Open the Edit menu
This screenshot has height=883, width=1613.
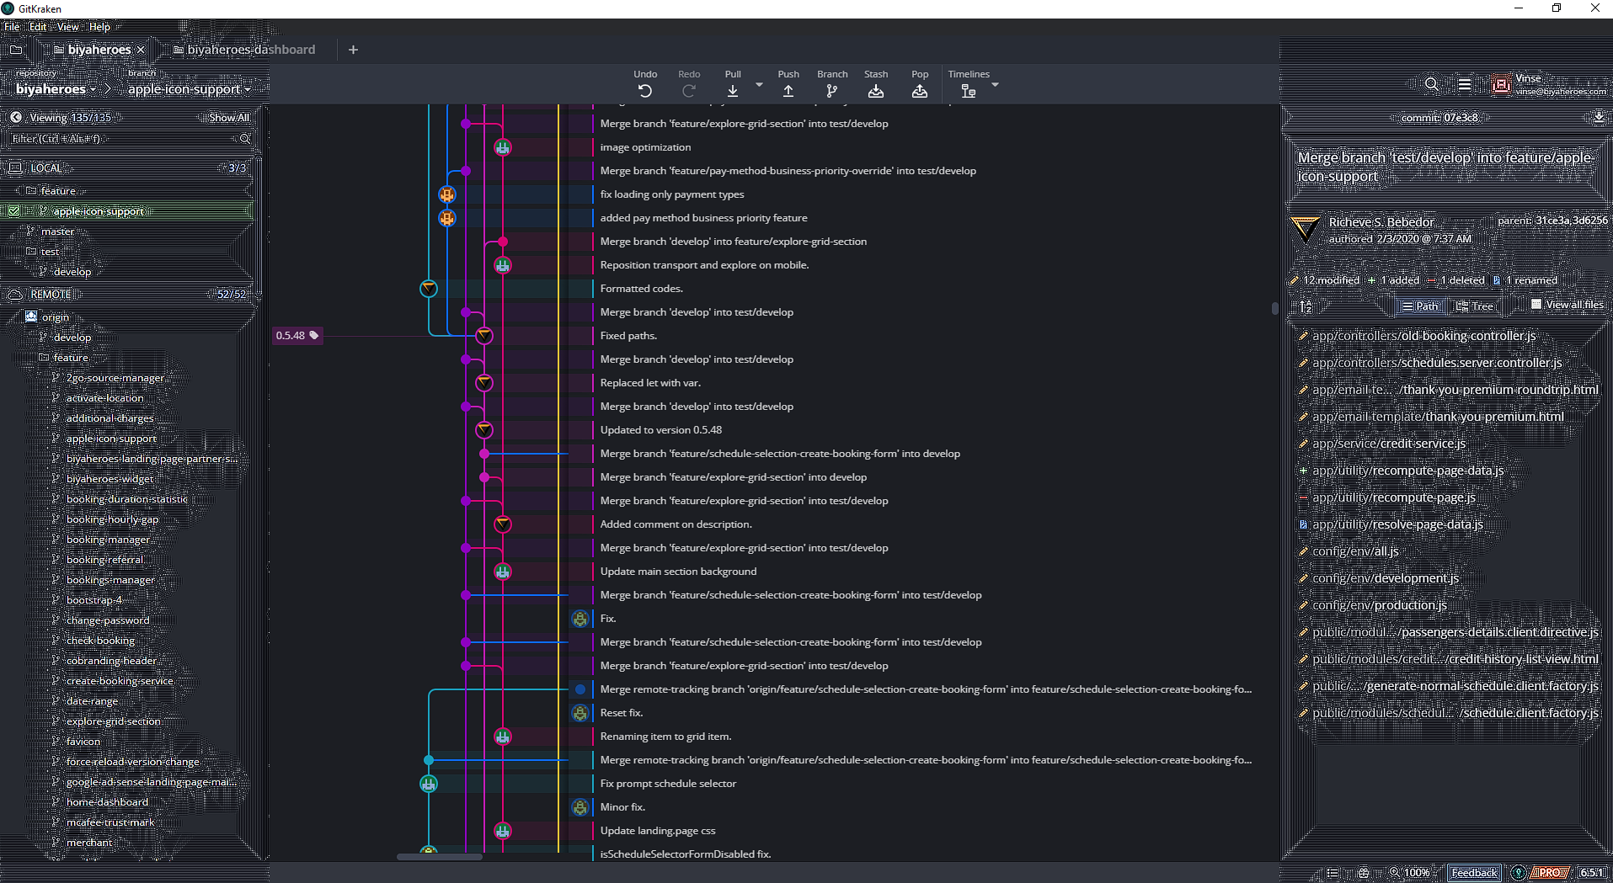38,27
